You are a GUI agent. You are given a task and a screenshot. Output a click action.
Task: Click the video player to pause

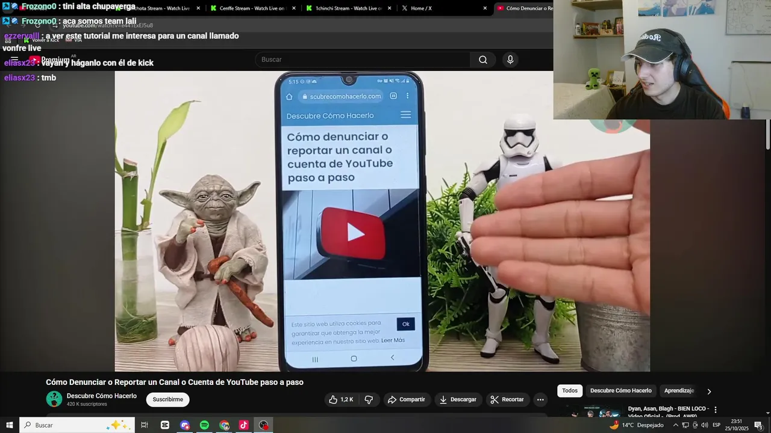[382, 221]
